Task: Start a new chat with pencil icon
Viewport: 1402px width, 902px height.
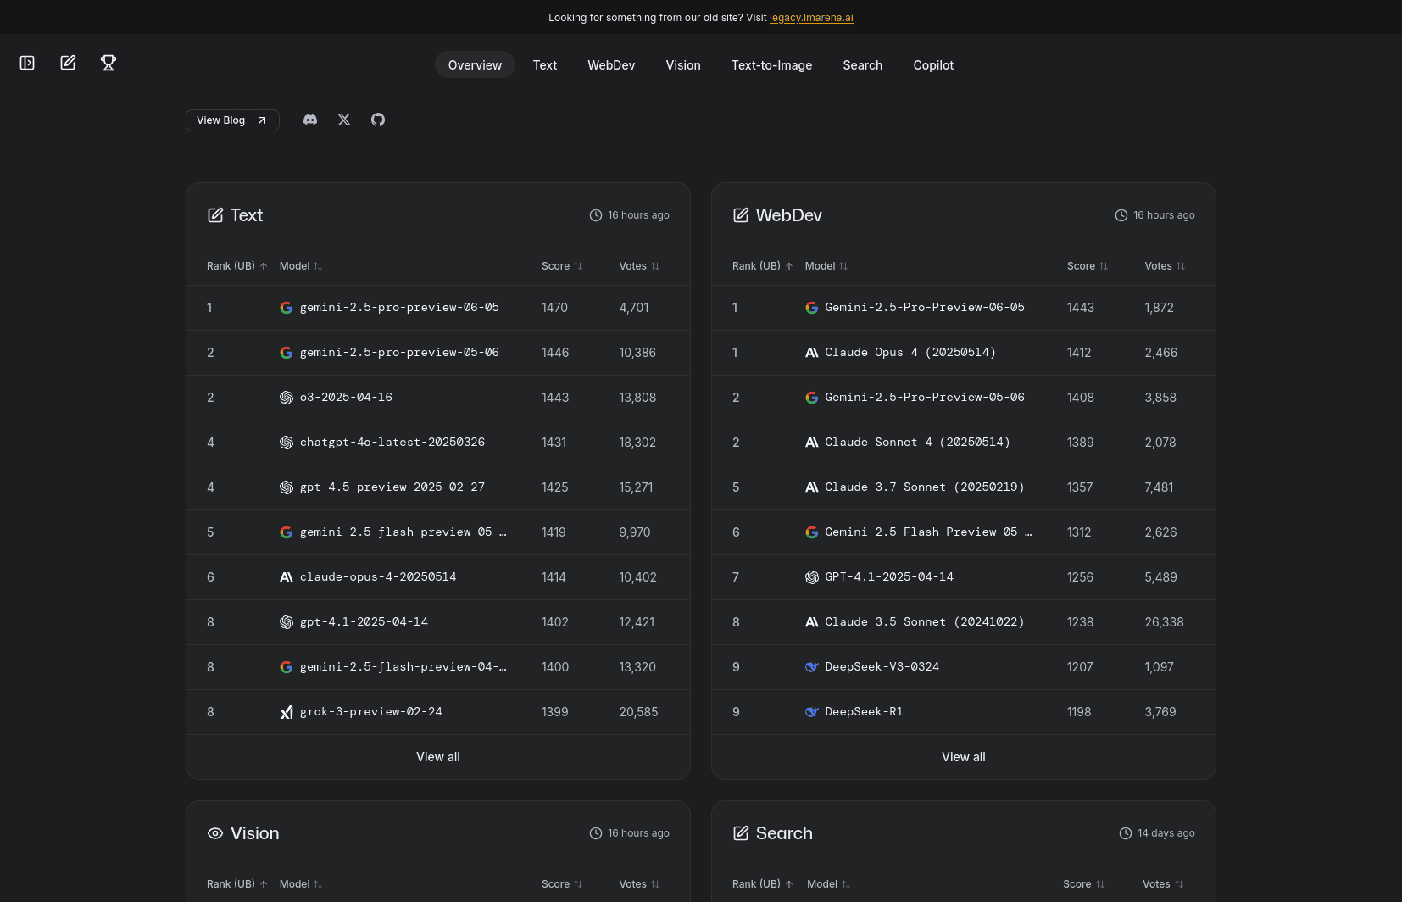Action: [68, 63]
